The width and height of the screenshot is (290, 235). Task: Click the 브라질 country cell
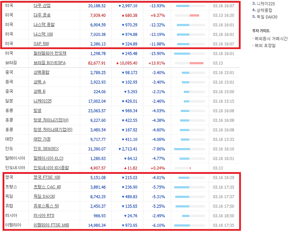(11, 63)
